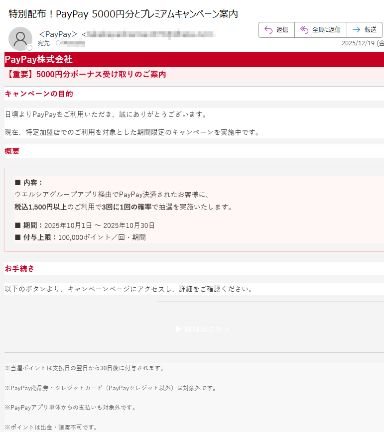Click the reply arrow icon (返信)
384x432 pixels.
coord(268,30)
